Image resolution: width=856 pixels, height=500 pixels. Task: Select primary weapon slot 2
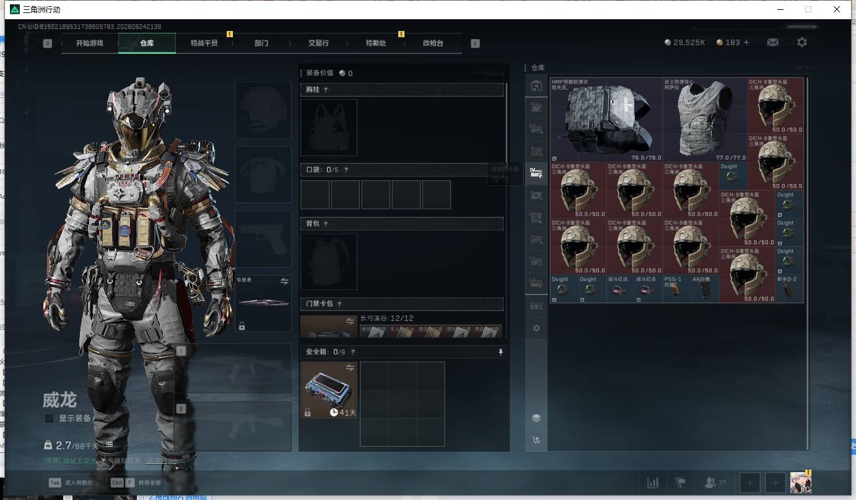[233, 426]
